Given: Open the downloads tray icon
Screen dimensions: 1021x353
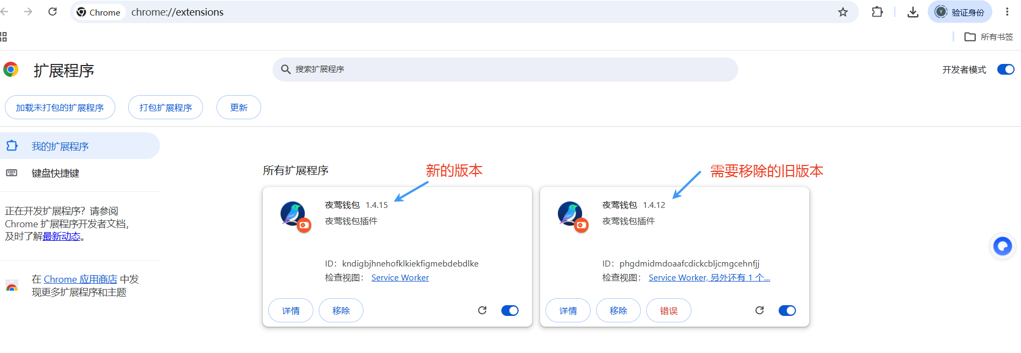Looking at the screenshot, I should 913,12.
